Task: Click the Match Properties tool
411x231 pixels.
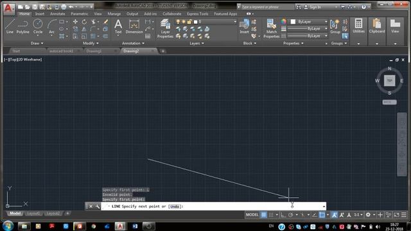Action: (271, 28)
